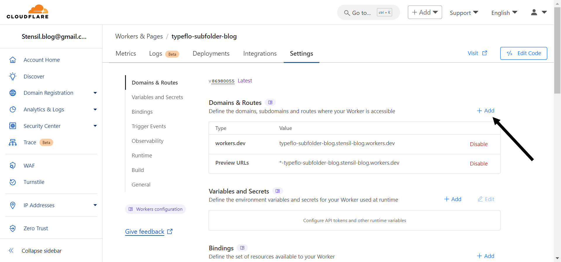Click the Edit Code button
The height and width of the screenshot is (262, 561).
pyautogui.click(x=523, y=53)
